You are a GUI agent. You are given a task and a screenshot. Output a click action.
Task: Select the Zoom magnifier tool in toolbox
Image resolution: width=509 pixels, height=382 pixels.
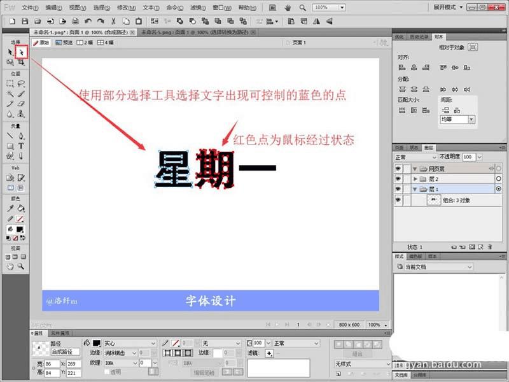coord(21,266)
